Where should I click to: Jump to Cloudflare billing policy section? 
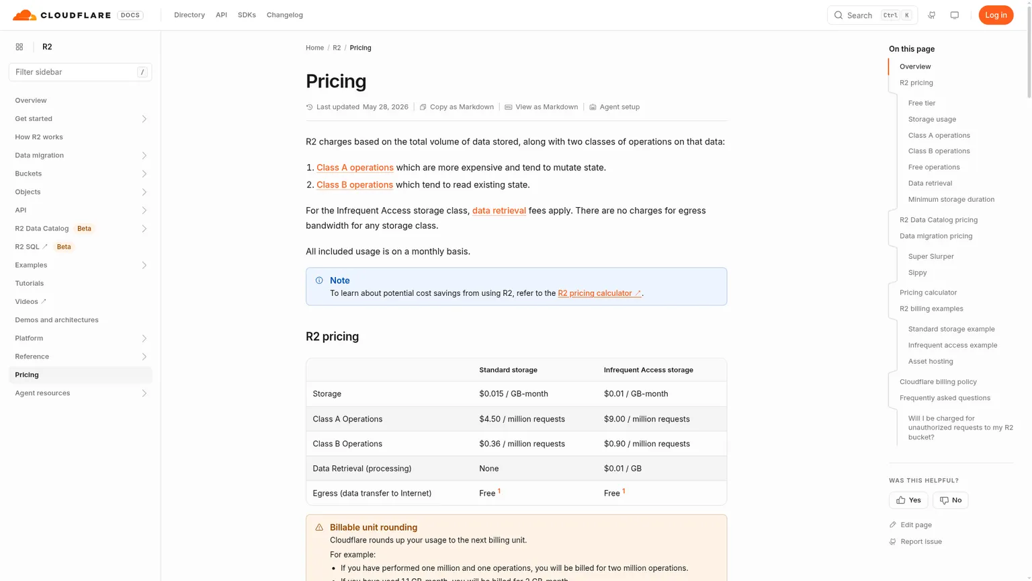(x=938, y=382)
